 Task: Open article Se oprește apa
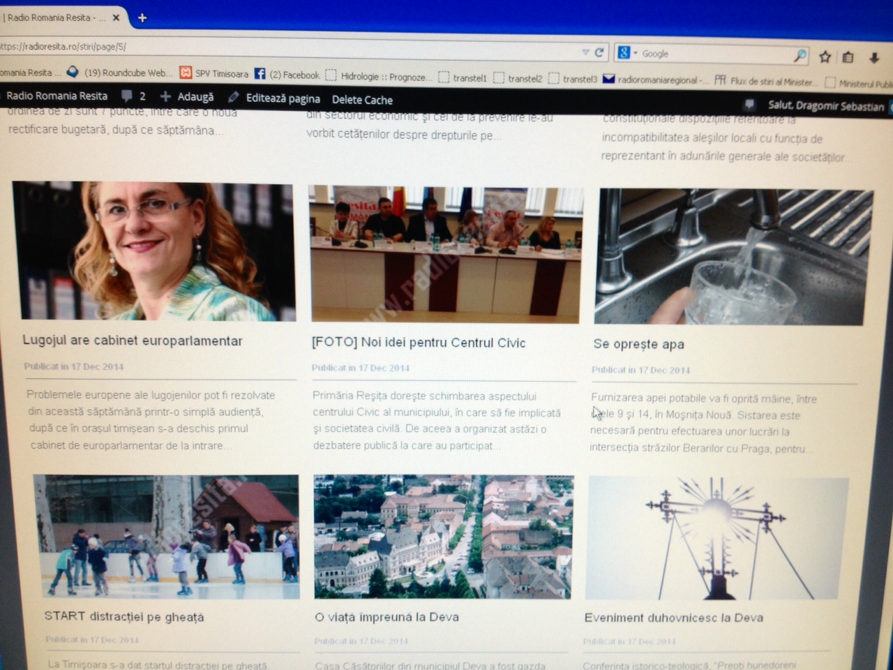[638, 344]
